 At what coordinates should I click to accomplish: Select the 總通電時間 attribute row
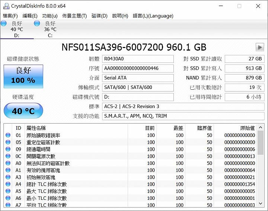coord(130,149)
